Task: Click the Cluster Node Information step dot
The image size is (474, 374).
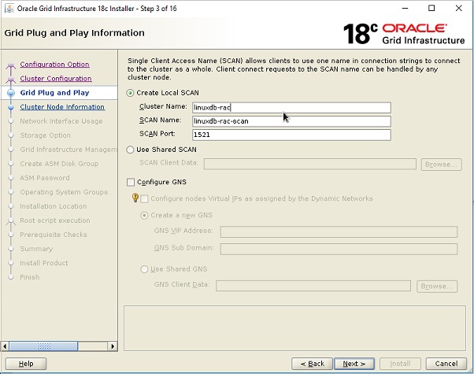Action: point(11,107)
